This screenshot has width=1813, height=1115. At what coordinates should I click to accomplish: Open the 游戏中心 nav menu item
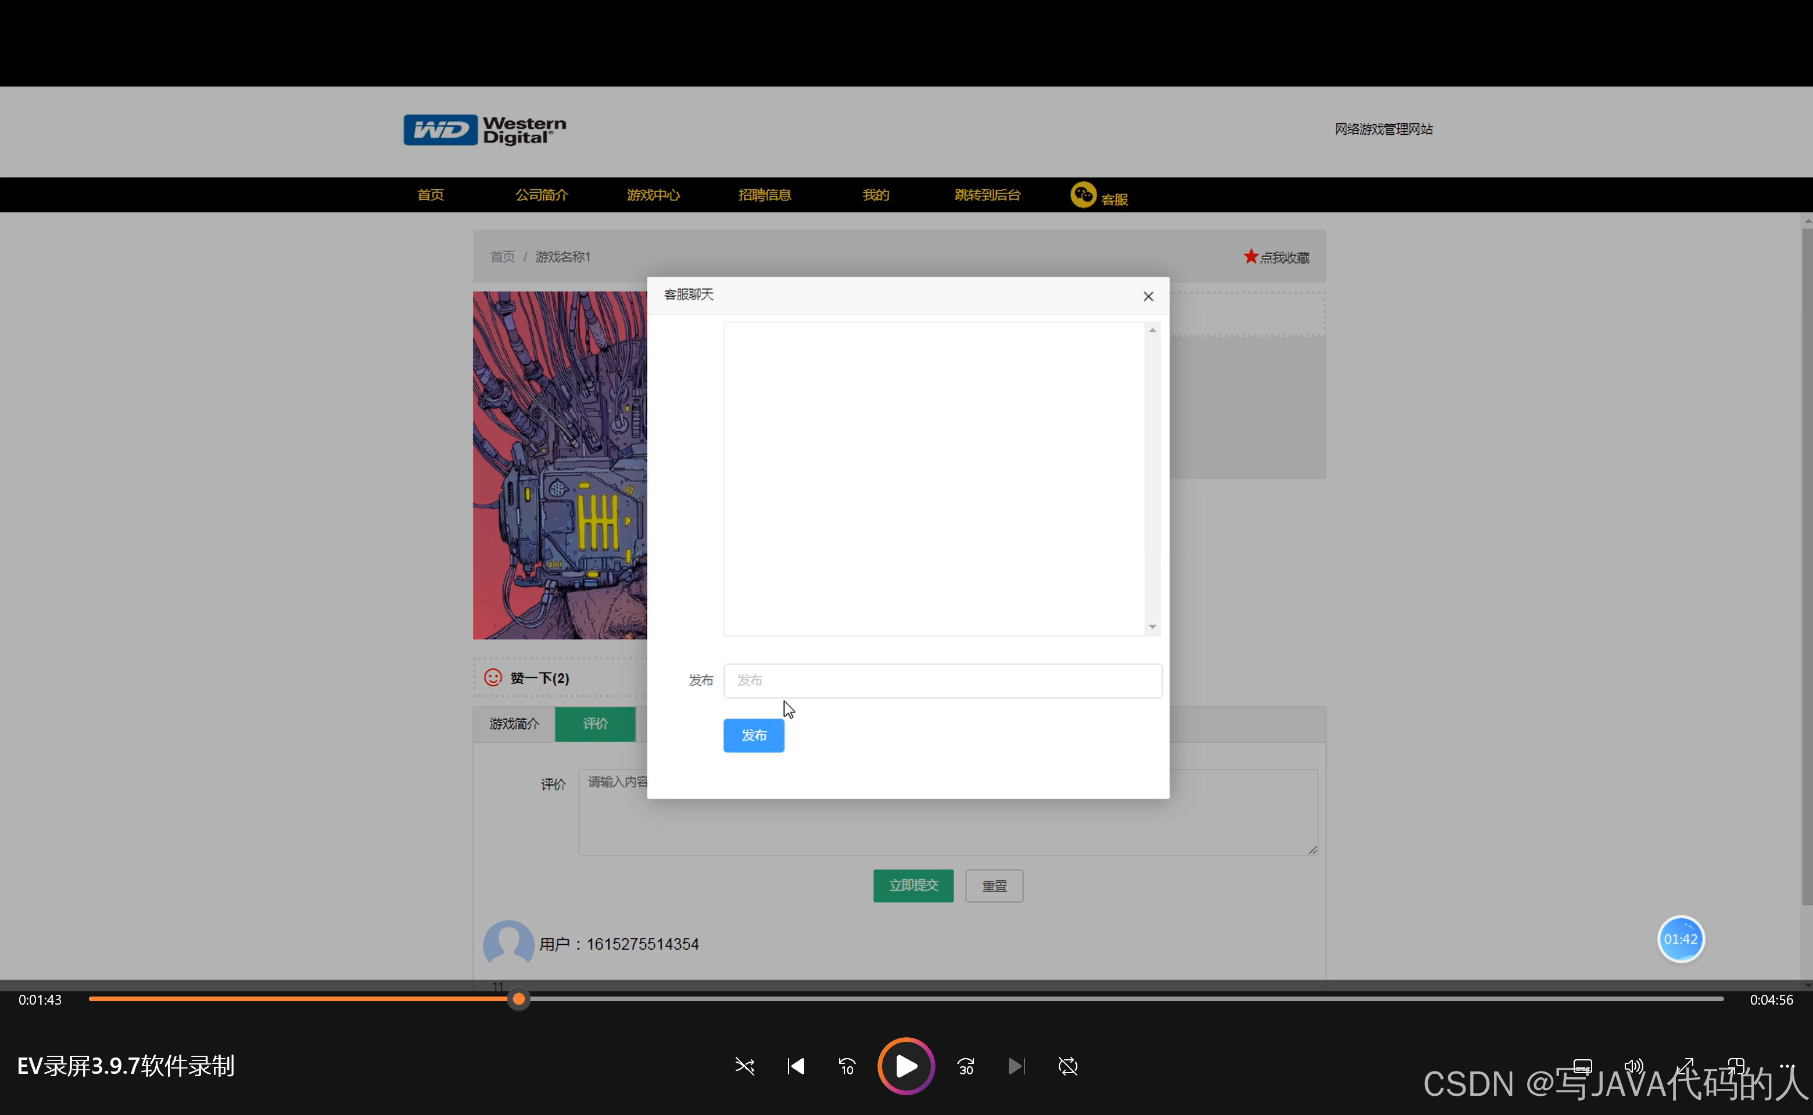click(x=653, y=196)
